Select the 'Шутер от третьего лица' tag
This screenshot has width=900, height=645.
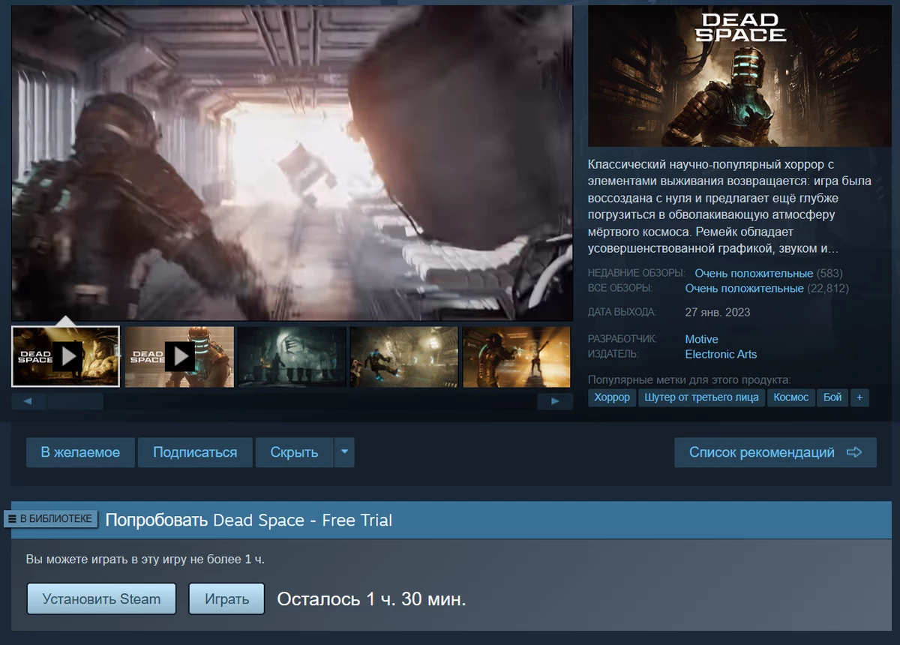pos(701,397)
